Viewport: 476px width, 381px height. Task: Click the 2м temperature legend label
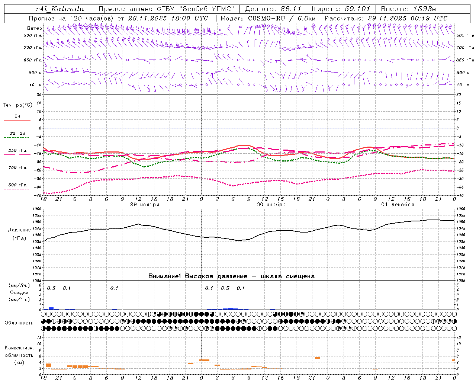click(x=17, y=116)
